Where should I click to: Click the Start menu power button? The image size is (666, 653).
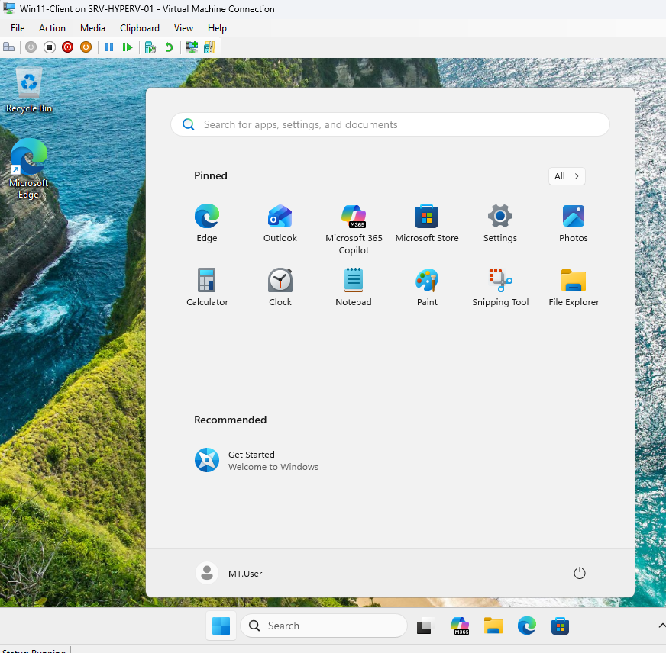[x=580, y=573]
